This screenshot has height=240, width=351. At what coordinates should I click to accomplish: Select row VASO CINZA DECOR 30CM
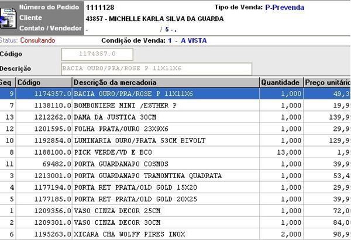(175, 222)
